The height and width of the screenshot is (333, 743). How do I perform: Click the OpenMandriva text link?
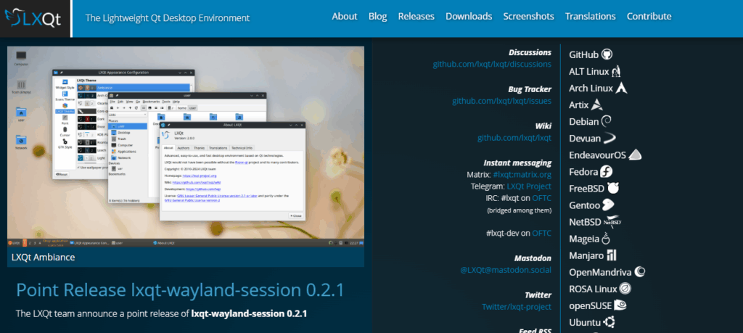point(600,272)
